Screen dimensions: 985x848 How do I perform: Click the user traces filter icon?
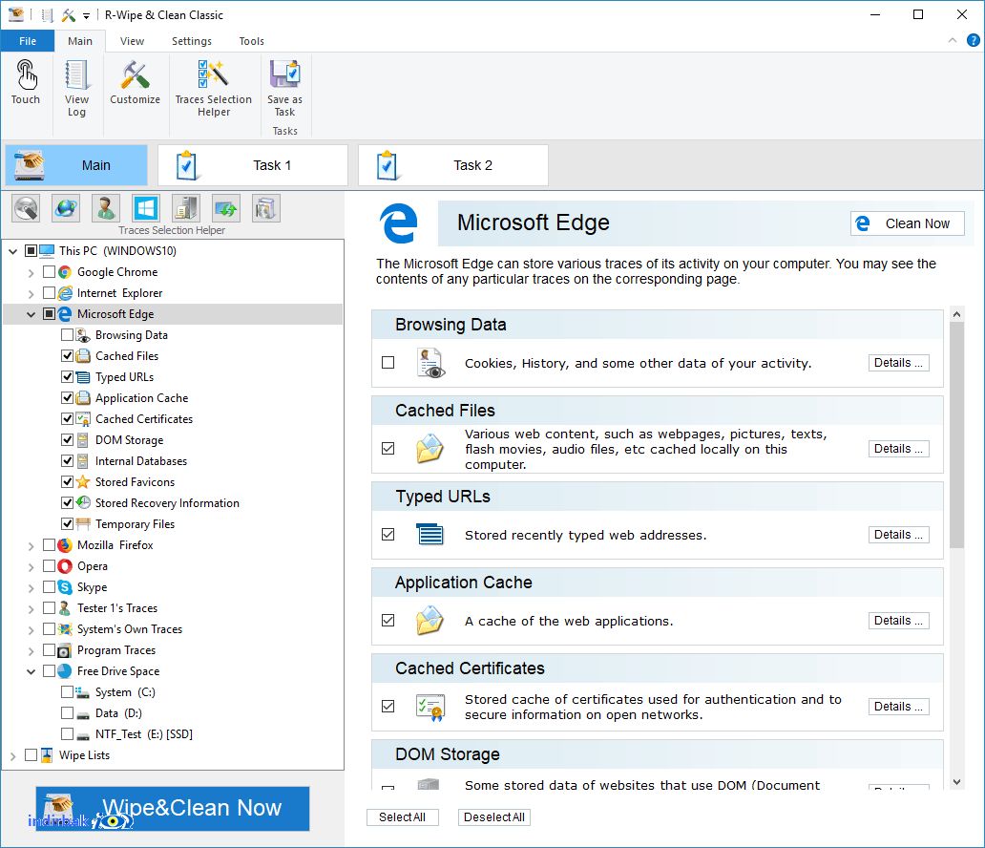[106, 208]
